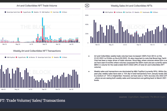Click Jul '21 label on Trade Volume chart
The width and height of the screenshot is (167, 111).
(31, 44)
